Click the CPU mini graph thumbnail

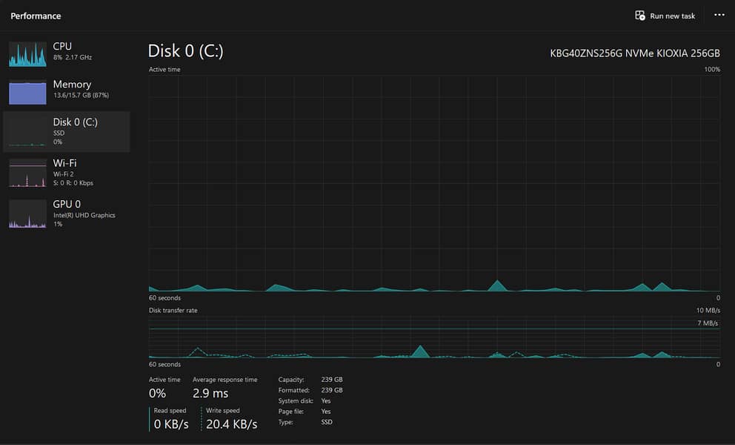click(x=27, y=54)
